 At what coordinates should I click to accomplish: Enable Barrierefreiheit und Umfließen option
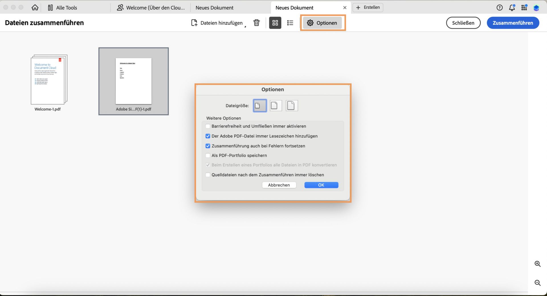click(208, 126)
